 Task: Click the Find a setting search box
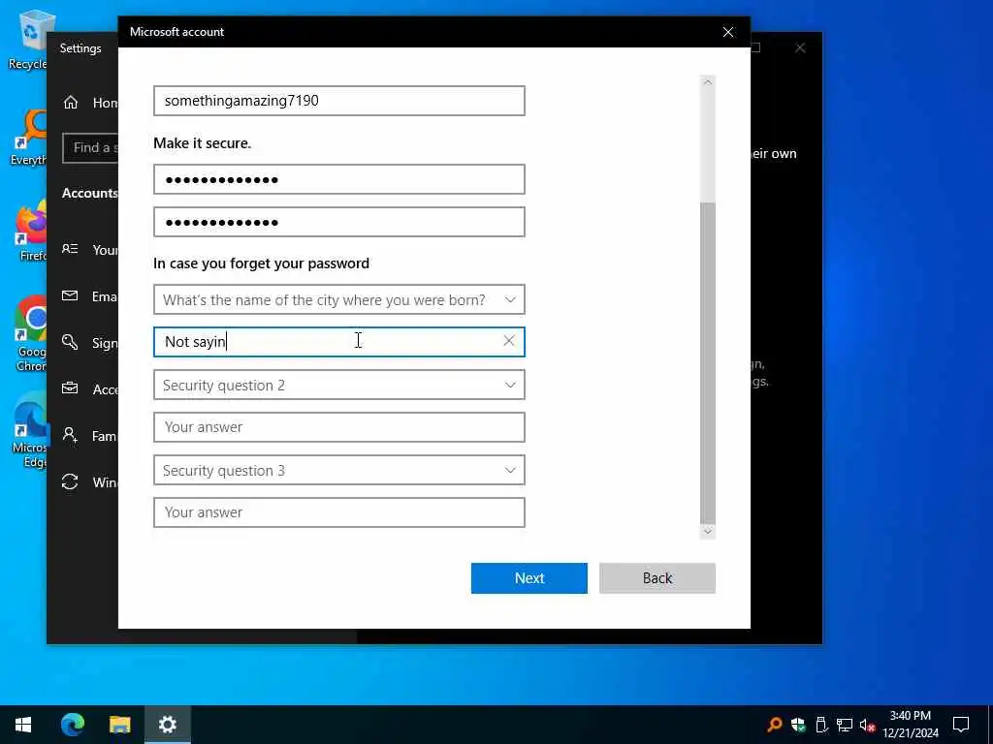[90, 148]
